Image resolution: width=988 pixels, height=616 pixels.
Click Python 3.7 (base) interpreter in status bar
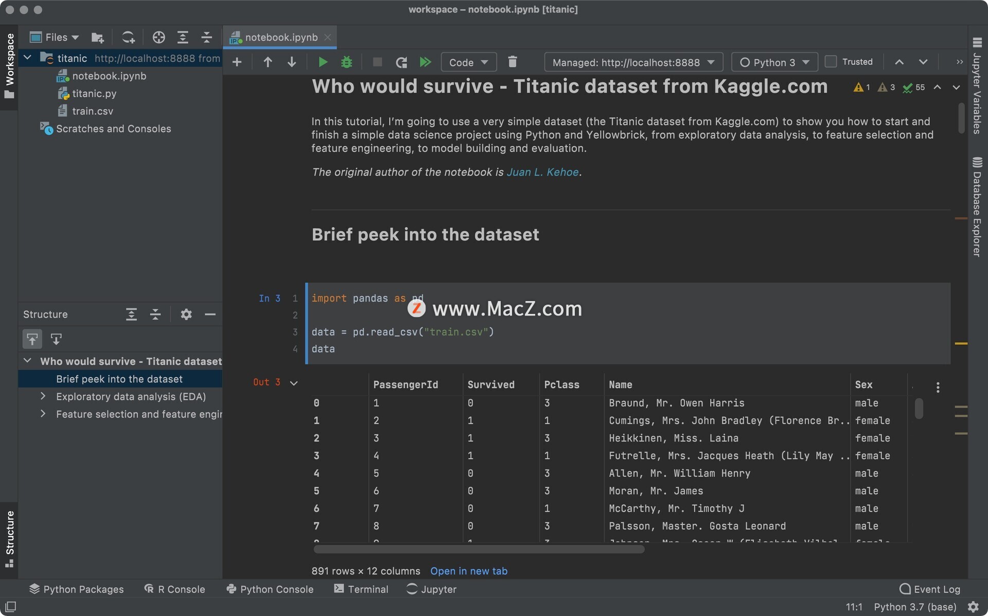tap(915, 607)
